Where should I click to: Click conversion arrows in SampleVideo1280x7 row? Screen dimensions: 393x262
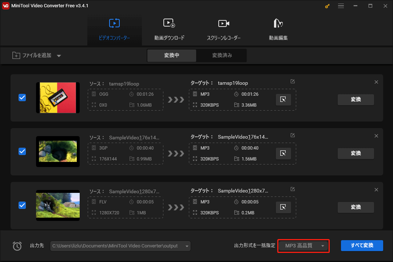(176, 207)
